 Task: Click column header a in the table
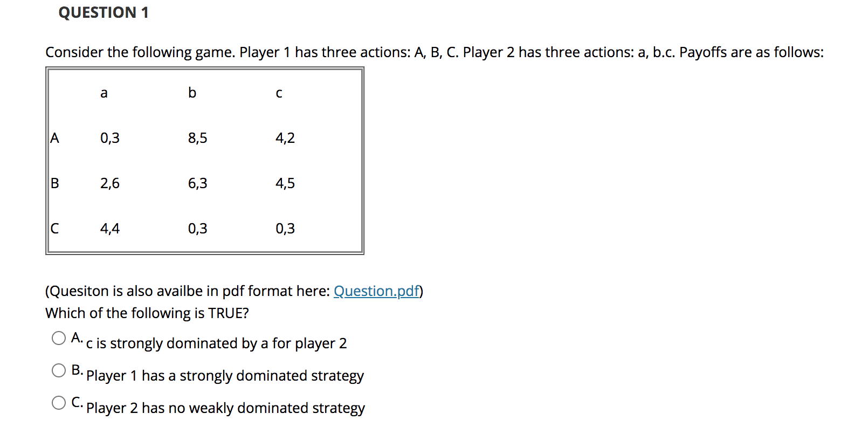[104, 93]
